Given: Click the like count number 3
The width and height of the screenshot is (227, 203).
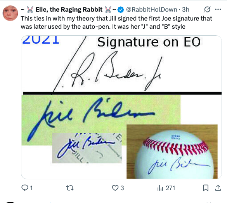Looking at the screenshot, I should 122,188.
